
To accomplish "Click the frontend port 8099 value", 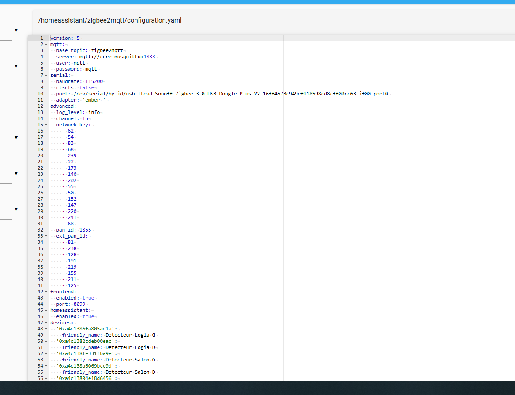I will coord(79,304).
